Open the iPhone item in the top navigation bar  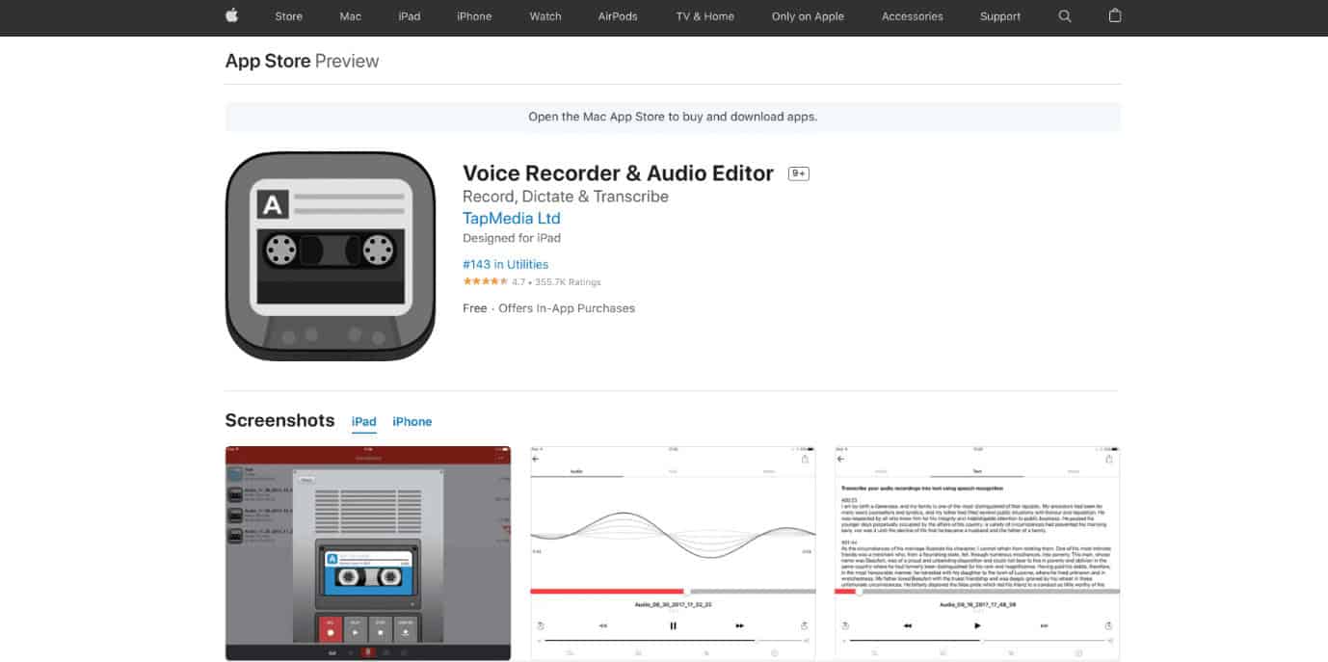(x=474, y=16)
